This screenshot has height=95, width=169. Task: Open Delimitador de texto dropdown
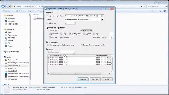coord(112,37)
